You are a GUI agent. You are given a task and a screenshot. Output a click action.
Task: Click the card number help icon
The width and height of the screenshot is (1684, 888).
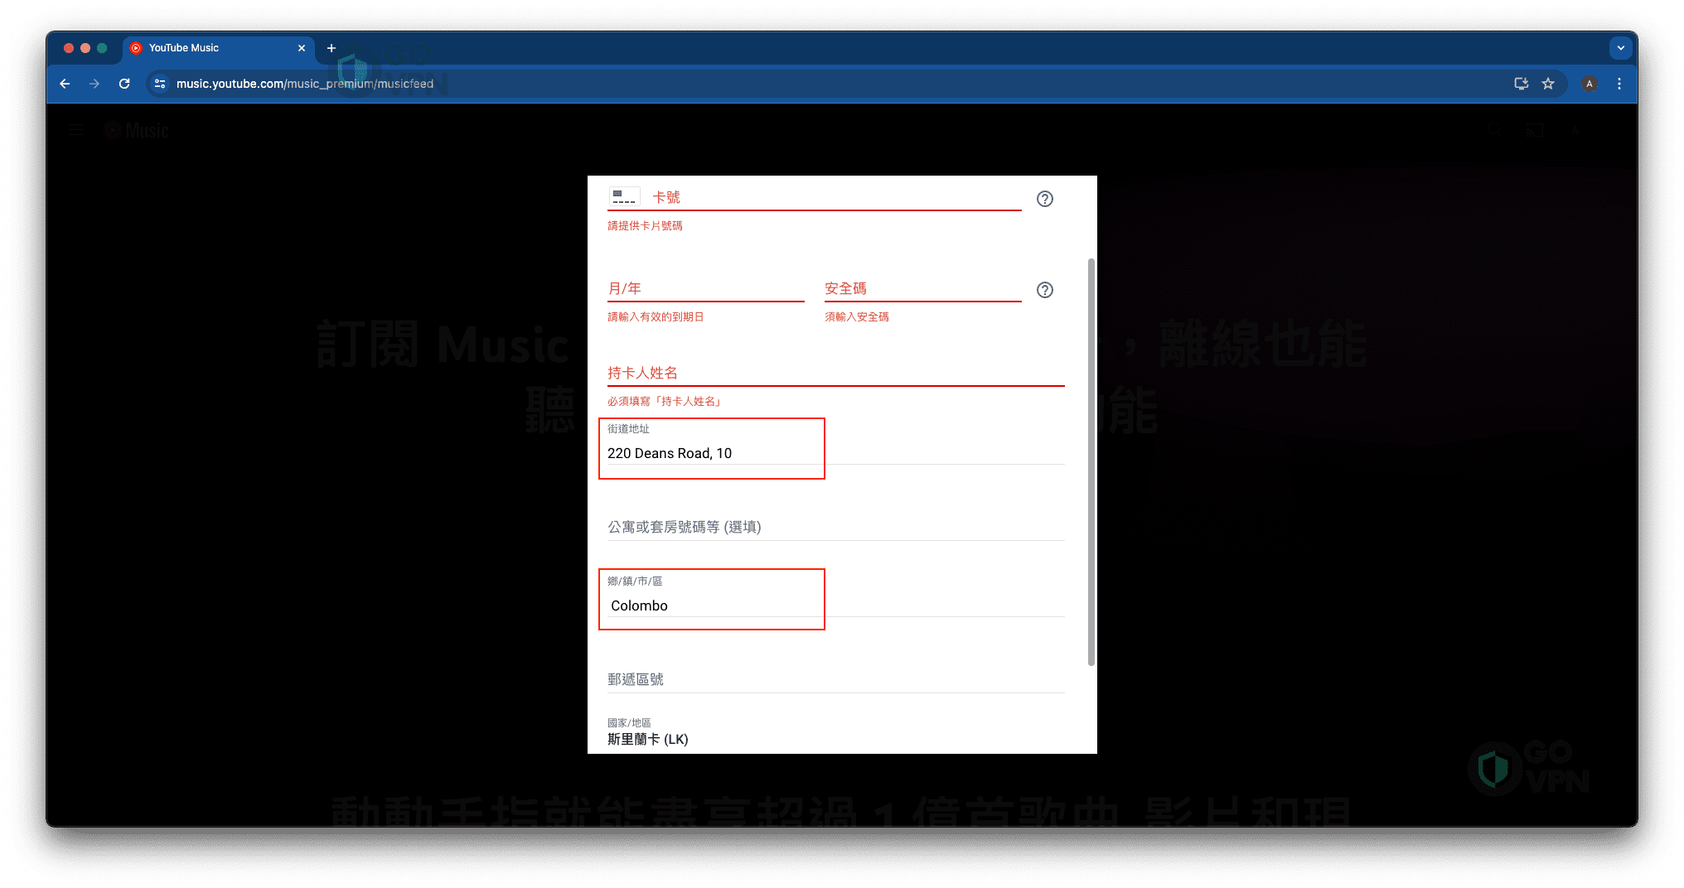[x=1045, y=199]
